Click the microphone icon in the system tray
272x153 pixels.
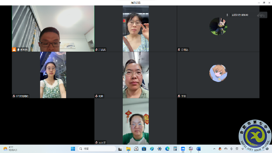pyautogui.click(x=231, y=149)
